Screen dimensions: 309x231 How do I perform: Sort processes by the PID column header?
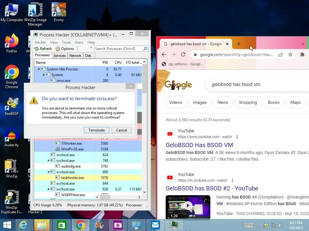pos(102,63)
